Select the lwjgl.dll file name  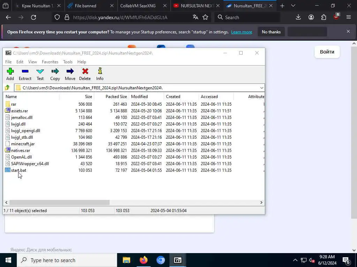coord(18,124)
